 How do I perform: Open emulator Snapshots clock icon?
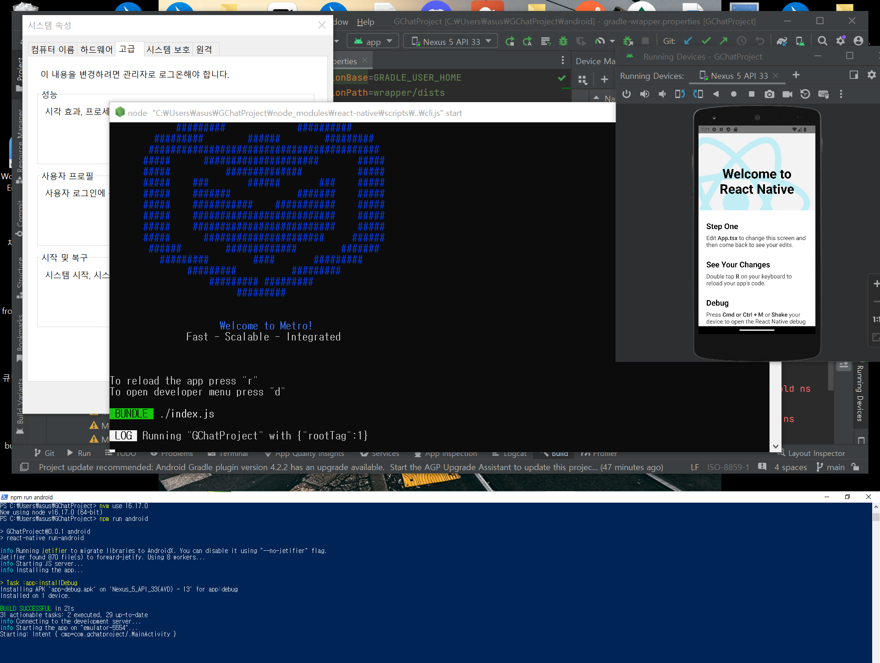click(x=805, y=94)
